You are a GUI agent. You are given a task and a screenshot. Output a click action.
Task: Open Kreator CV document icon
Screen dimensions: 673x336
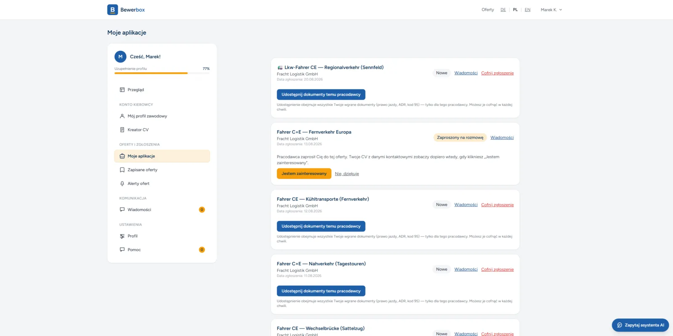122,130
